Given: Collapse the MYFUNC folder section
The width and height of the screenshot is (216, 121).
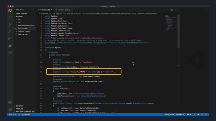Looking at the screenshot, I should [x=19, y=16].
